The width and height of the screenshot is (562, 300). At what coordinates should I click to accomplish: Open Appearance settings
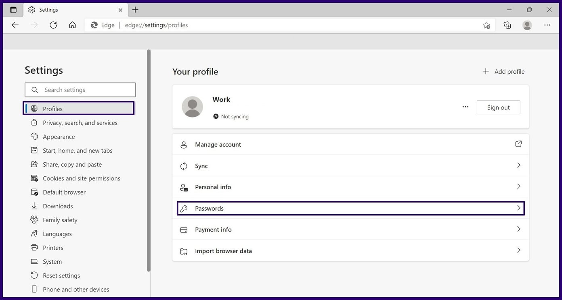pyautogui.click(x=59, y=137)
